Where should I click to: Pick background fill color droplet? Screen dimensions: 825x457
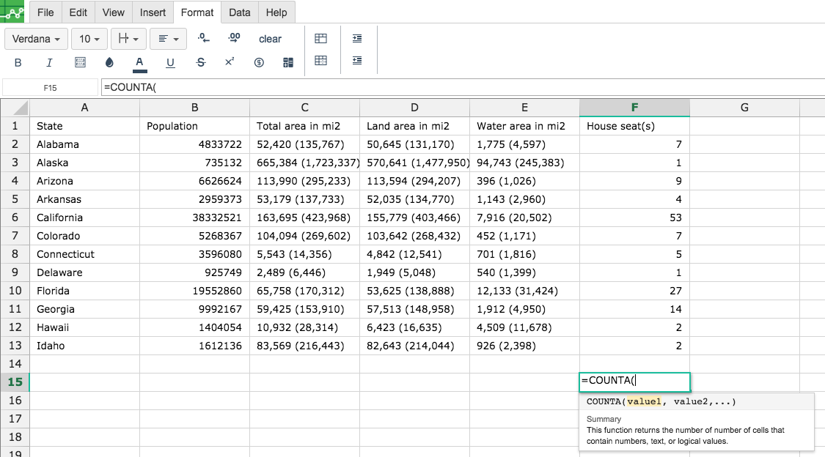coord(110,63)
